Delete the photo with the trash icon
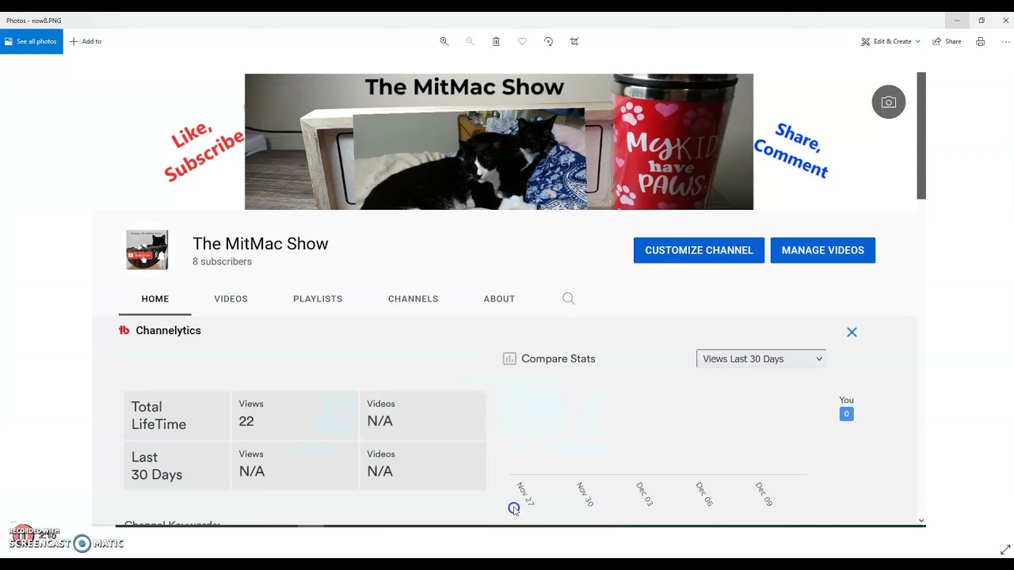1014x570 pixels. click(496, 41)
